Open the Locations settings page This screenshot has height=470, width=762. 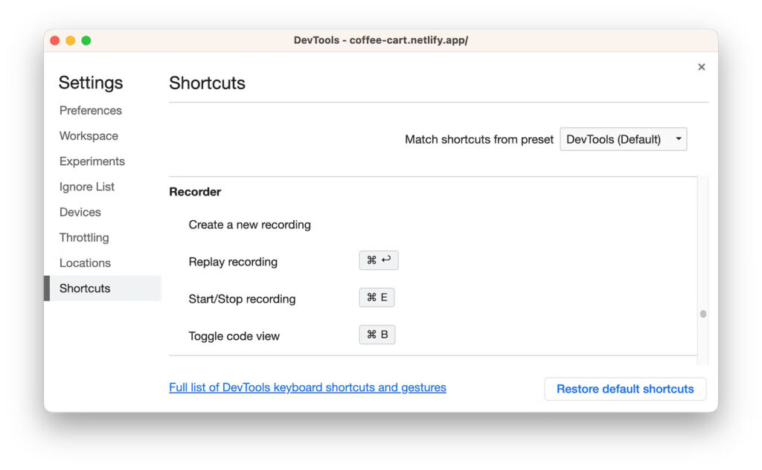point(85,263)
